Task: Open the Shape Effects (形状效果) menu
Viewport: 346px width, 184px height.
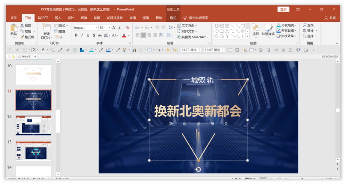Action: (x=286, y=36)
